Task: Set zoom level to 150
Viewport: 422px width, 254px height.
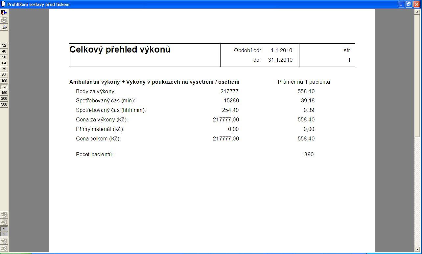Action: (x=4, y=93)
